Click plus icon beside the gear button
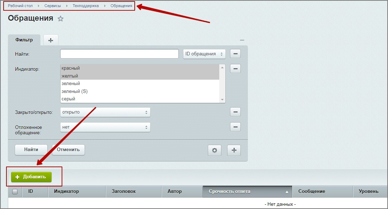Viewport: 388px width, 209px height. (234, 150)
